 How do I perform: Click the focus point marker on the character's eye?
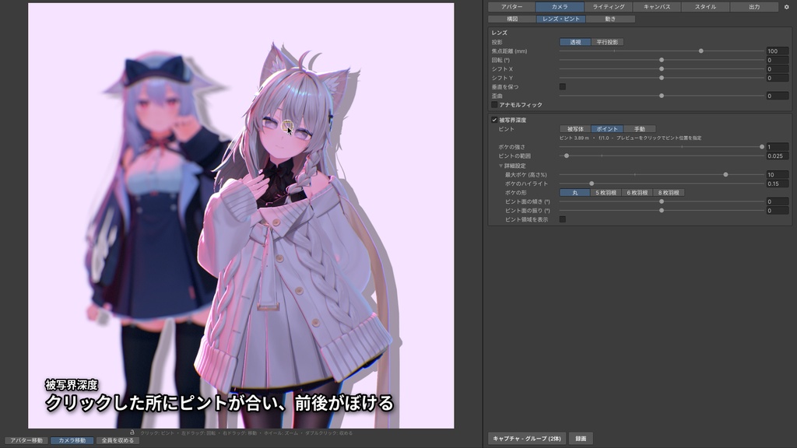point(287,125)
